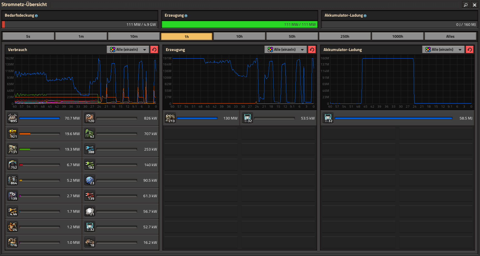Open the Erzeugung 'Alle (einzeln)' dropdown

tap(286, 49)
